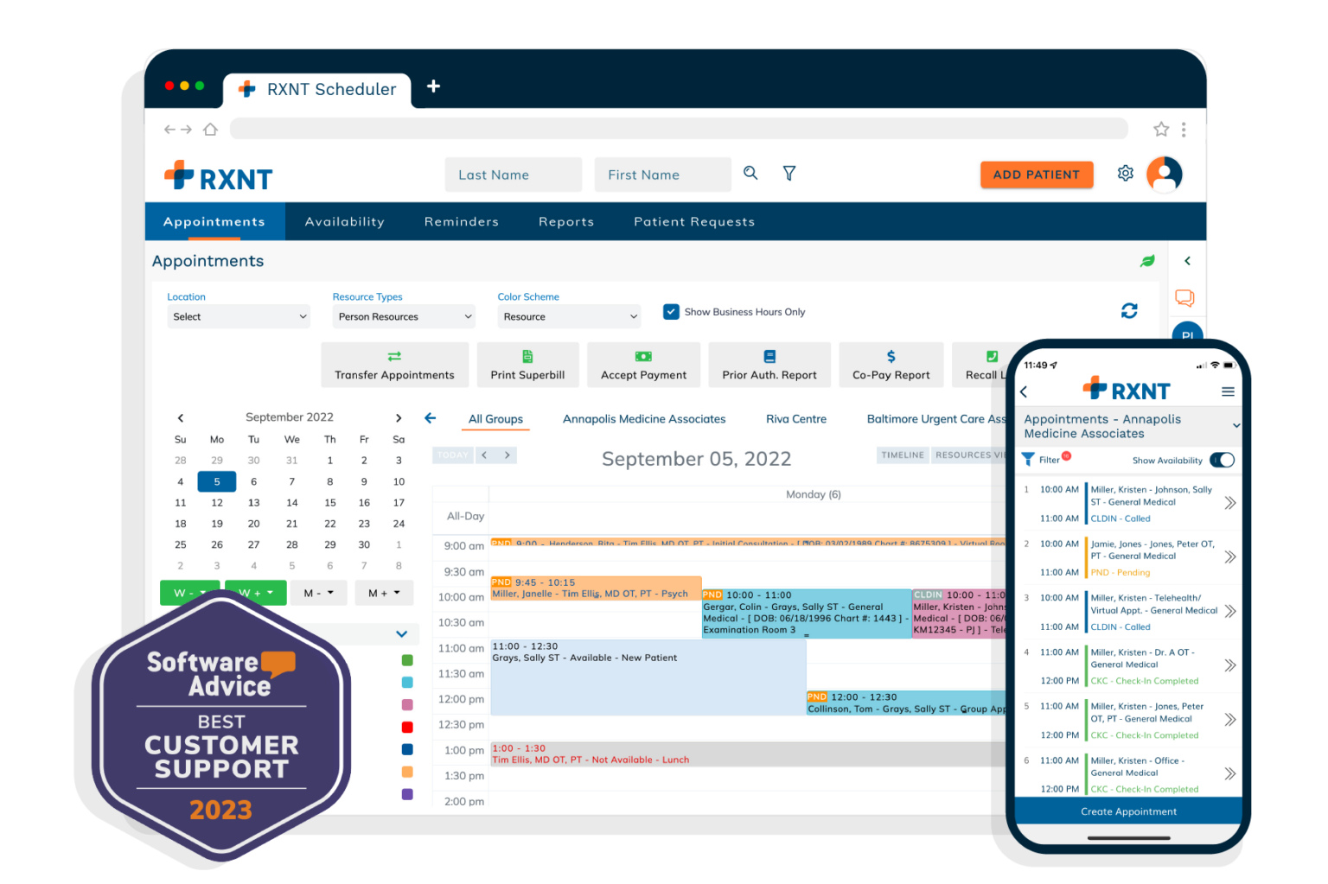Select the Annapolis Medicine Associates group tab
The width and height of the screenshot is (1328, 884).
click(643, 418)
